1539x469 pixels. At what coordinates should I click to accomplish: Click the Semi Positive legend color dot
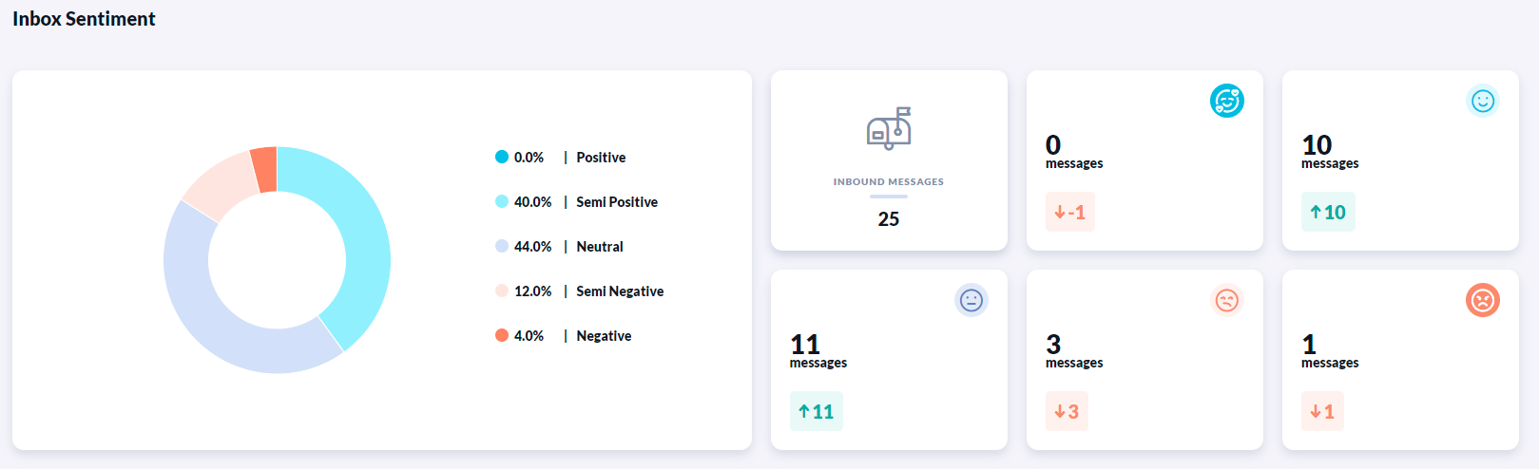(x=502, y=201)
